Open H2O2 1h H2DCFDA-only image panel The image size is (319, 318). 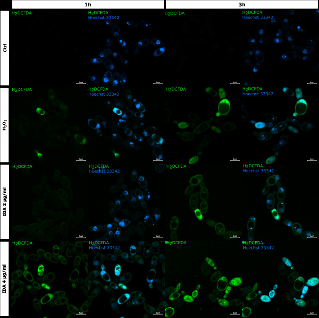pos(50,125)
